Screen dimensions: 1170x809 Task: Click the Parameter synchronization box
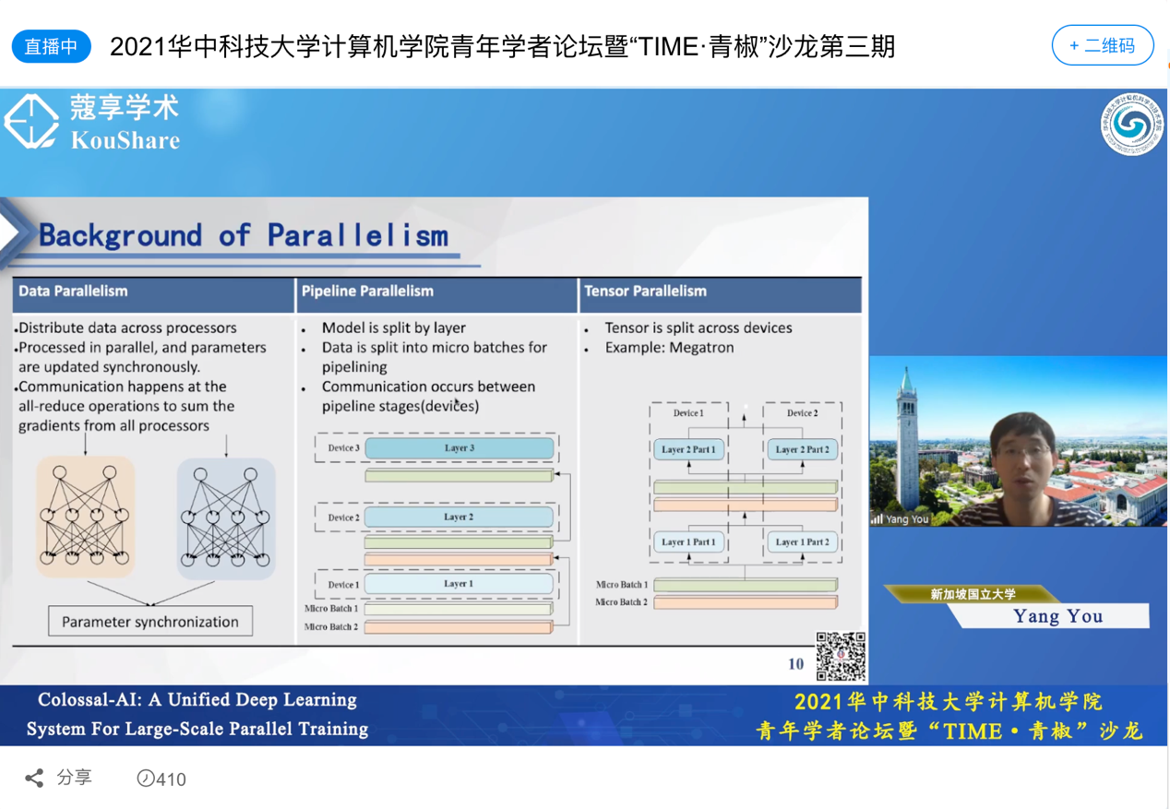[x=150, y=622]
